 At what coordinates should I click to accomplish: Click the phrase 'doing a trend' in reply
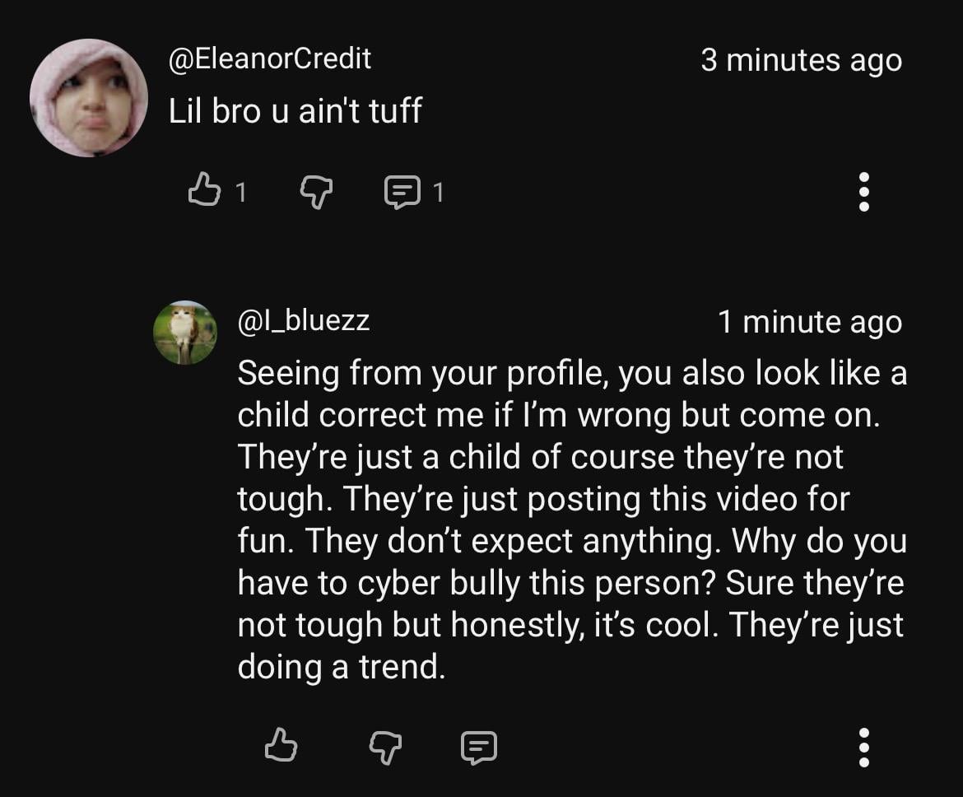click(x=341, y=667)
